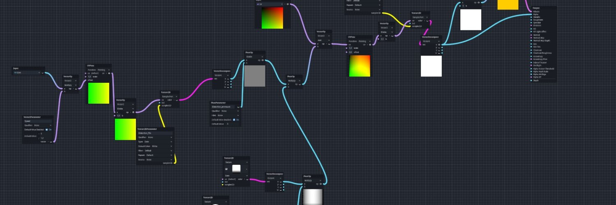The width and height of the screenshot is (616, 205).
Task: Open the 'uv' dropdown in top Input node
Action: click(269, 4)
